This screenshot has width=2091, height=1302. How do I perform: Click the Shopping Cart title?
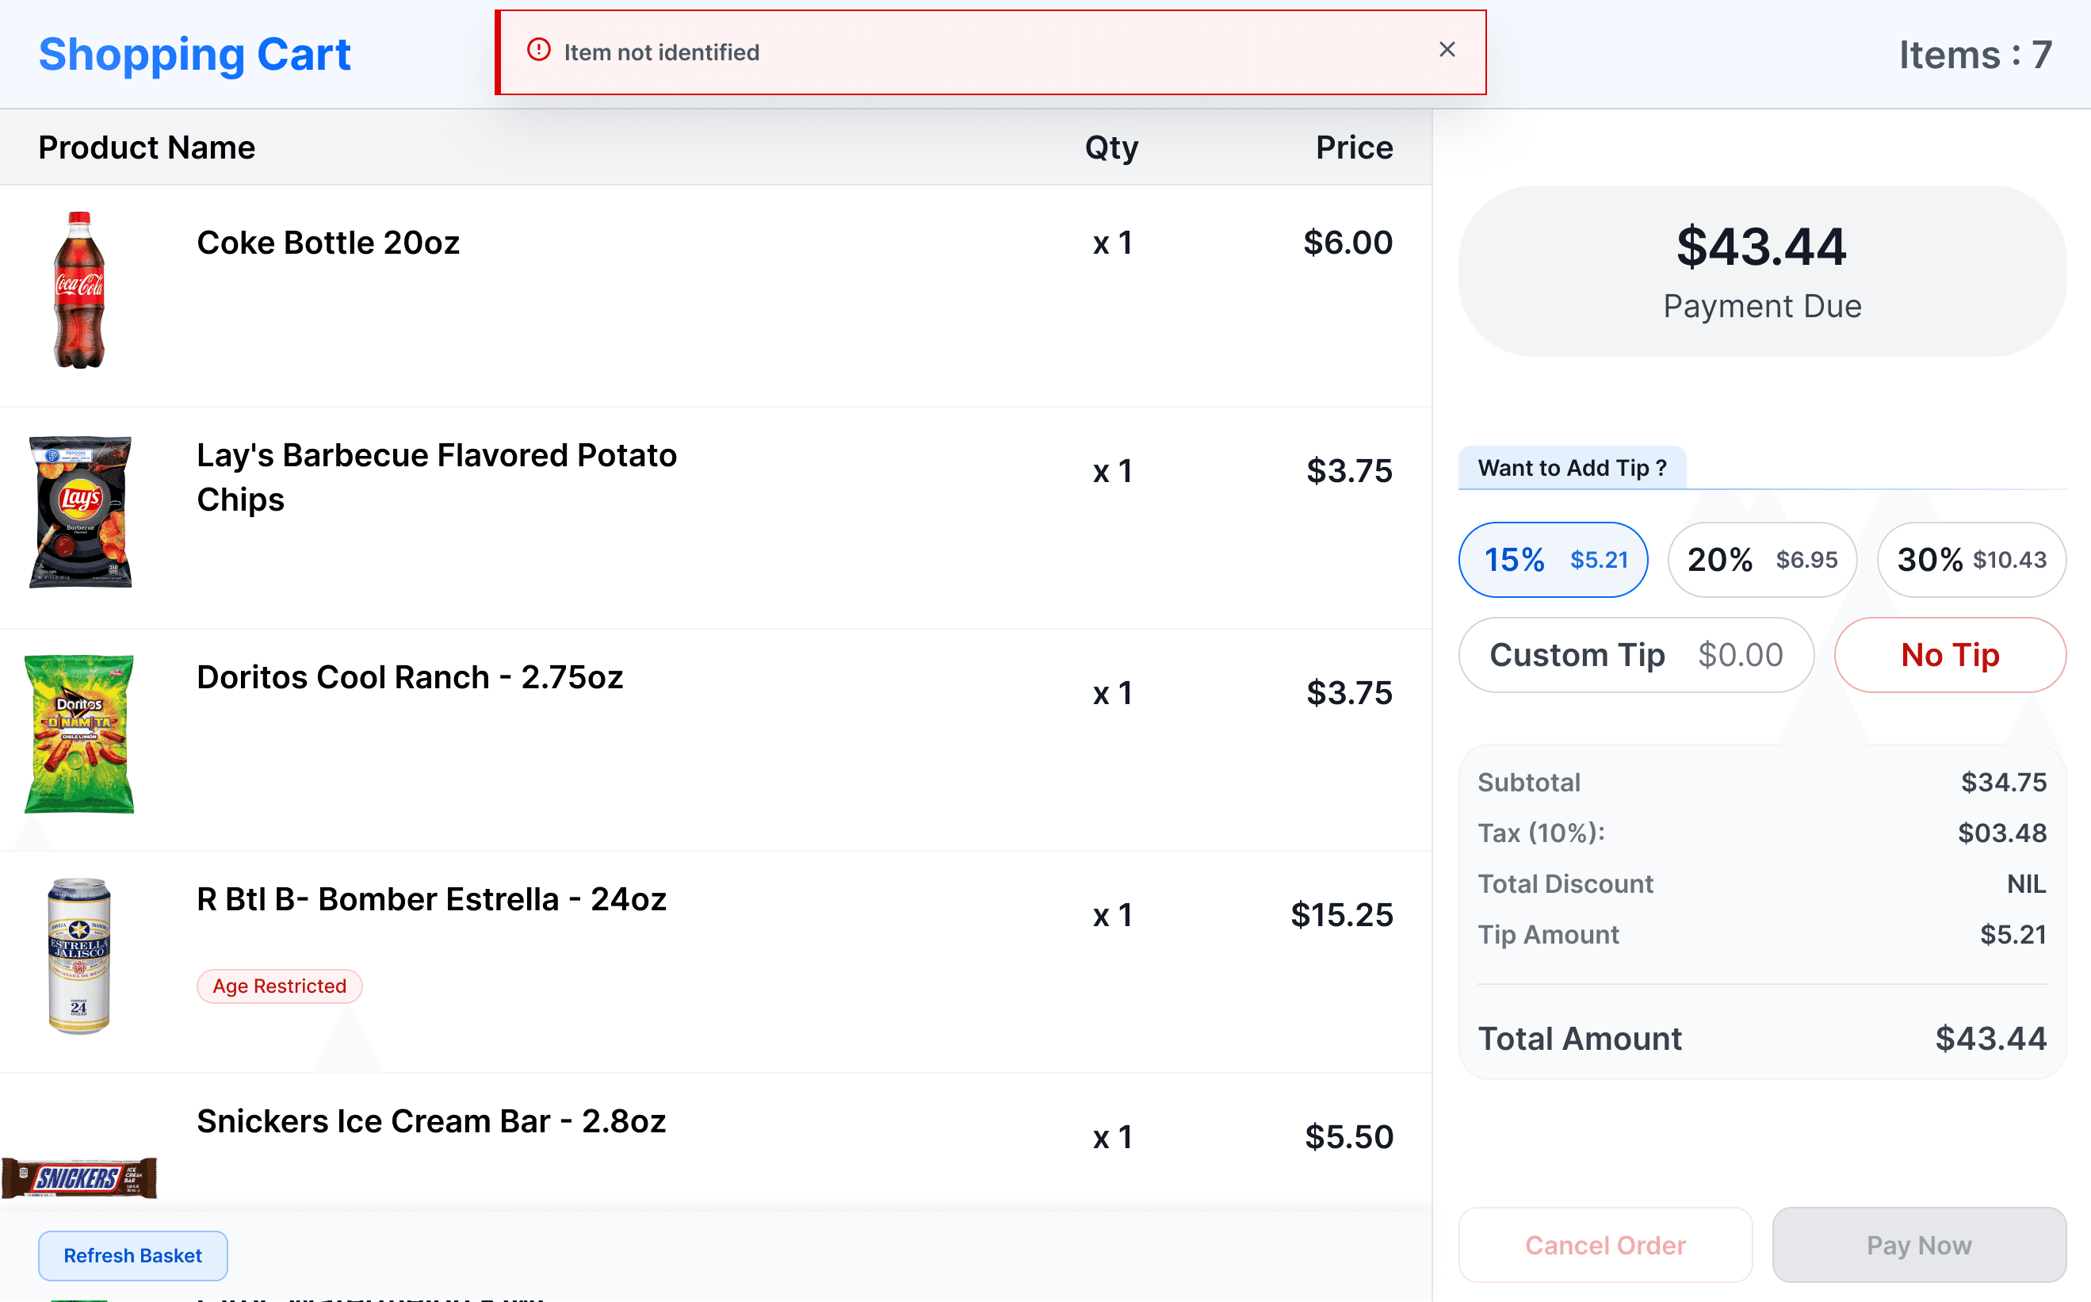pyautogui.click(x=194, y=54)
